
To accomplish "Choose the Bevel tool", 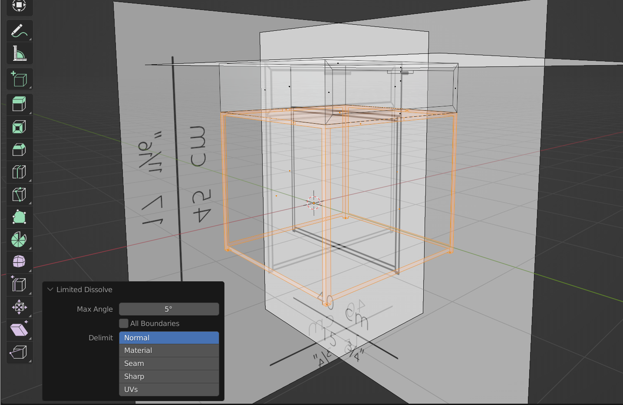I will [x=20, y=150].
